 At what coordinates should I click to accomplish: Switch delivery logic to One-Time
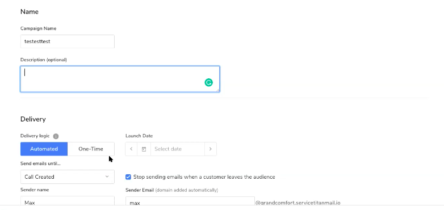tap(91, 149)
